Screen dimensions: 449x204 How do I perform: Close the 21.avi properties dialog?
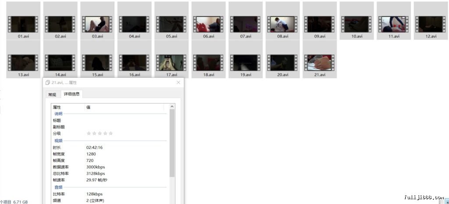coord(178,83)
